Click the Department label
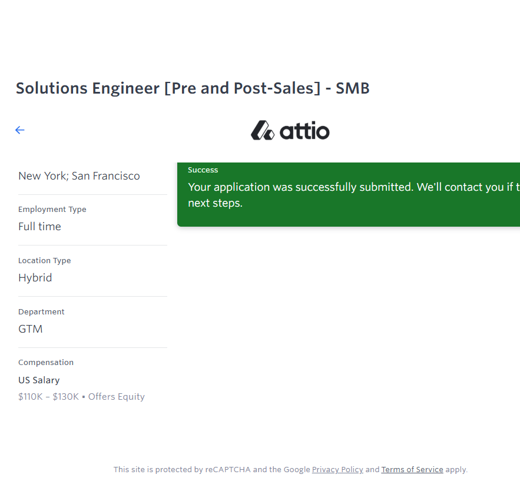The height and width of the screenshot is (481, 520). tap(41, 312)
